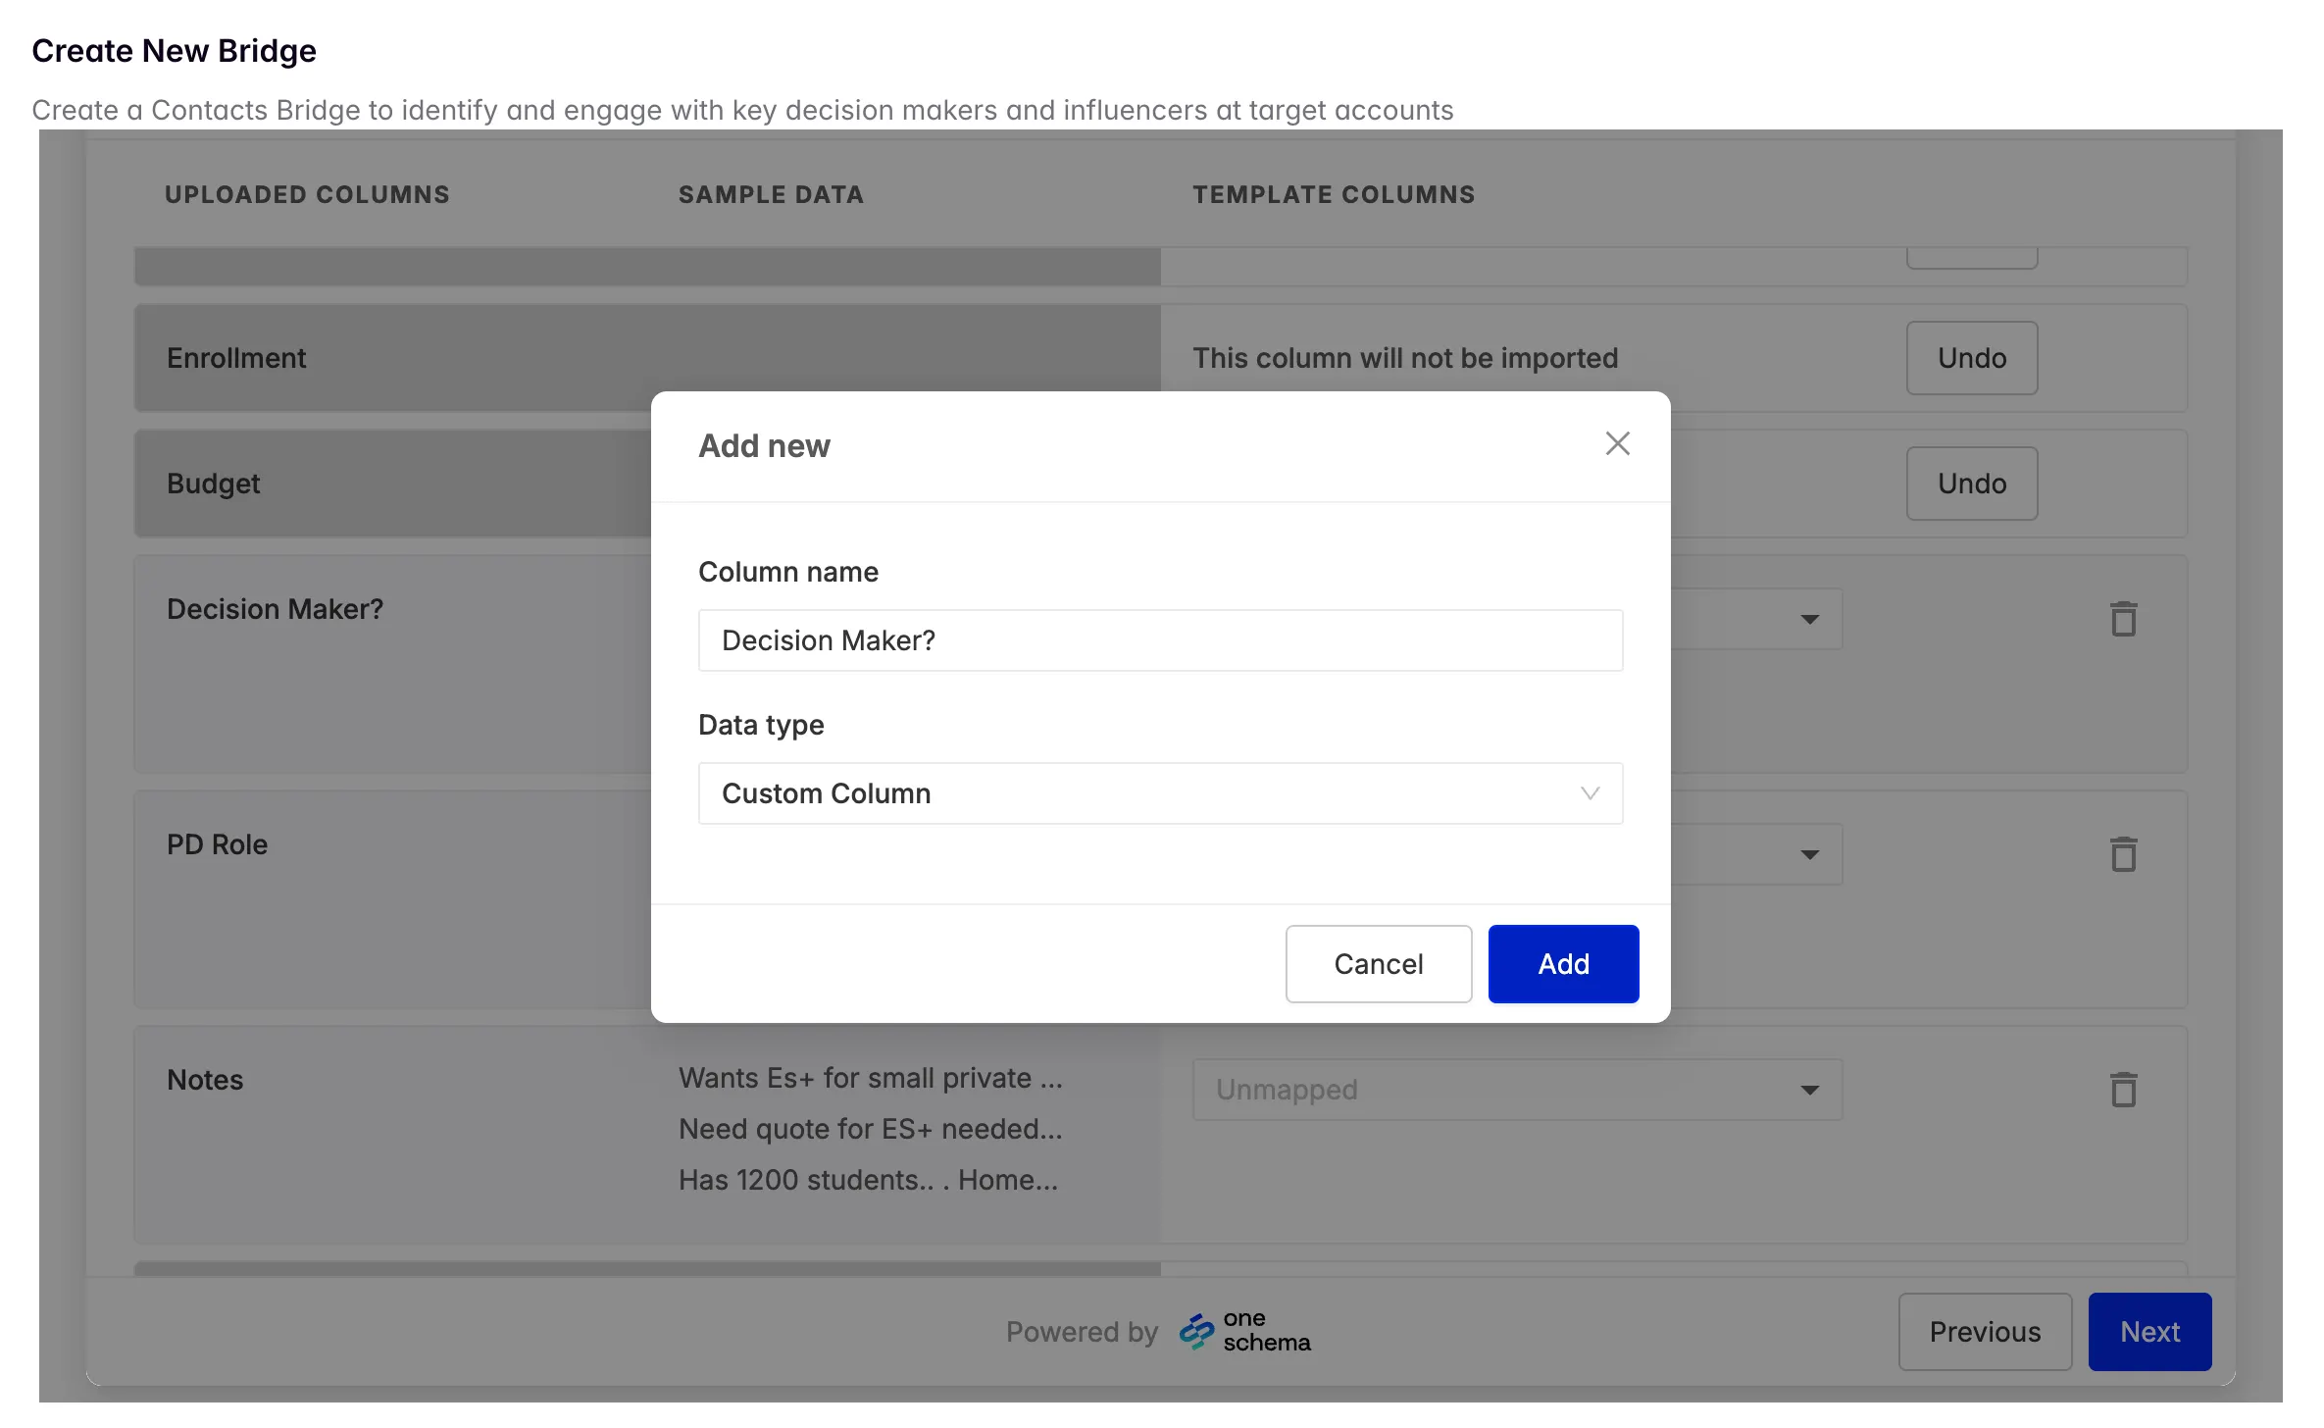Undo the Budget column exclusion
Screen dimensions: 2324x1428
(x=1971, y=484)
